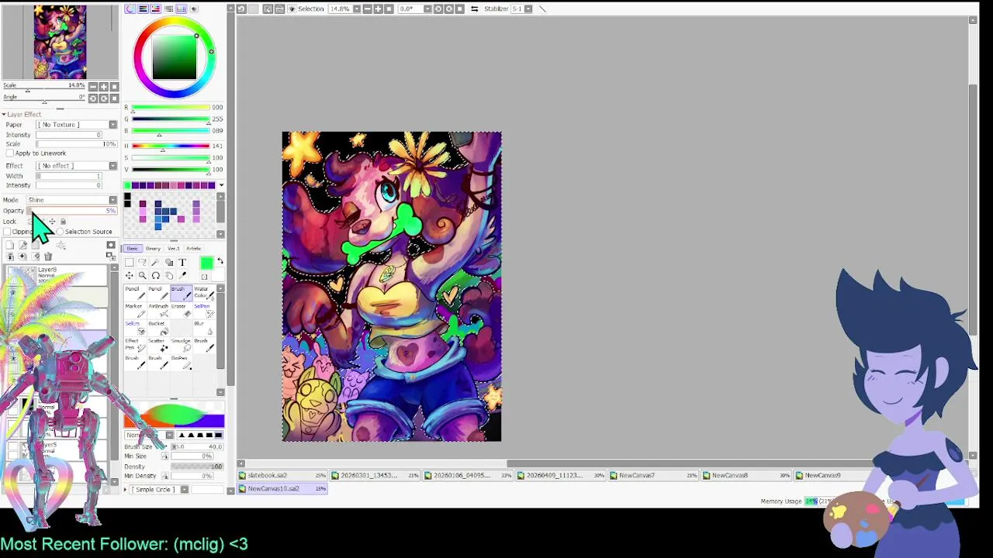This screenshot has width=993, height=558.
Task: Open the Stabilizer S-1 dropdown
Action: coord(528,9)
